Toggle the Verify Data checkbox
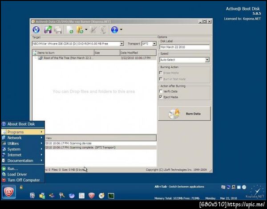The width and height of the screenshot is (267, 209). tap(161, 91)
